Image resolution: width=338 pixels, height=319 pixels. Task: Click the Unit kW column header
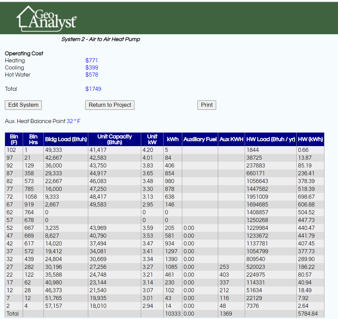coord(152,139)
